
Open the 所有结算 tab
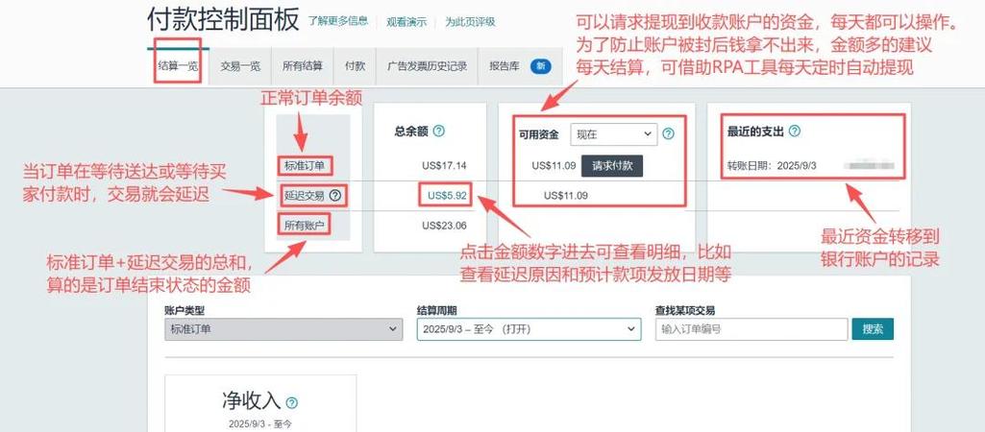(x=303, y=66)
